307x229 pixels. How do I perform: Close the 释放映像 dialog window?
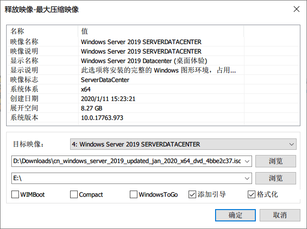297,9
